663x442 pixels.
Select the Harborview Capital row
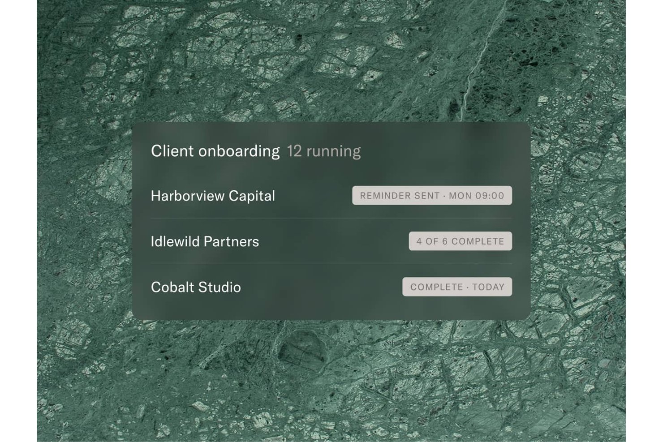(331, 196)
